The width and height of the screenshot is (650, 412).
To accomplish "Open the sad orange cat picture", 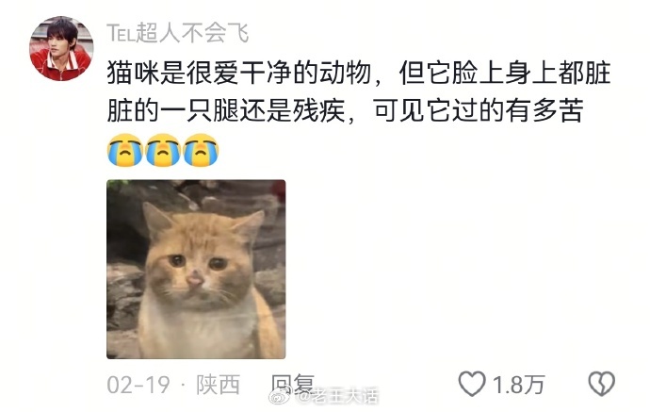I will click(196, 270).
